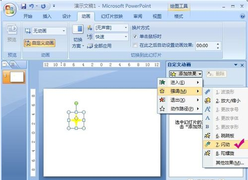
Task: Click the 预览 animation preview button
Action: pos(12,33)
